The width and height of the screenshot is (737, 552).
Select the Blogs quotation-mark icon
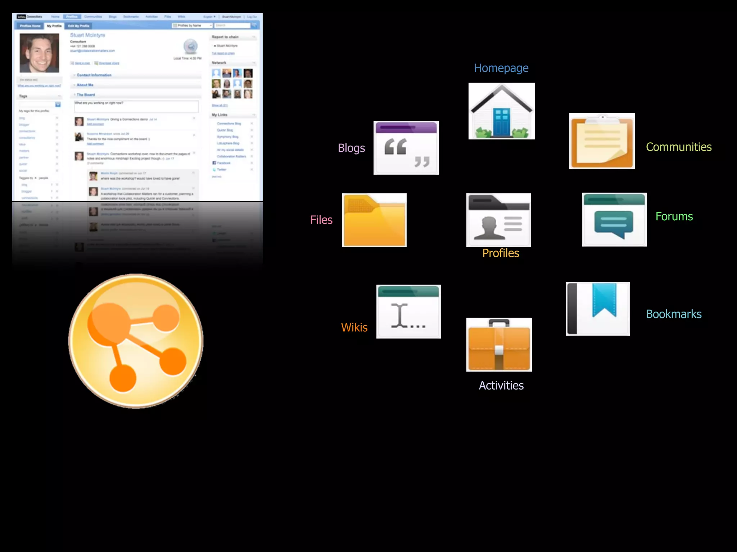[x=406, y=148]
